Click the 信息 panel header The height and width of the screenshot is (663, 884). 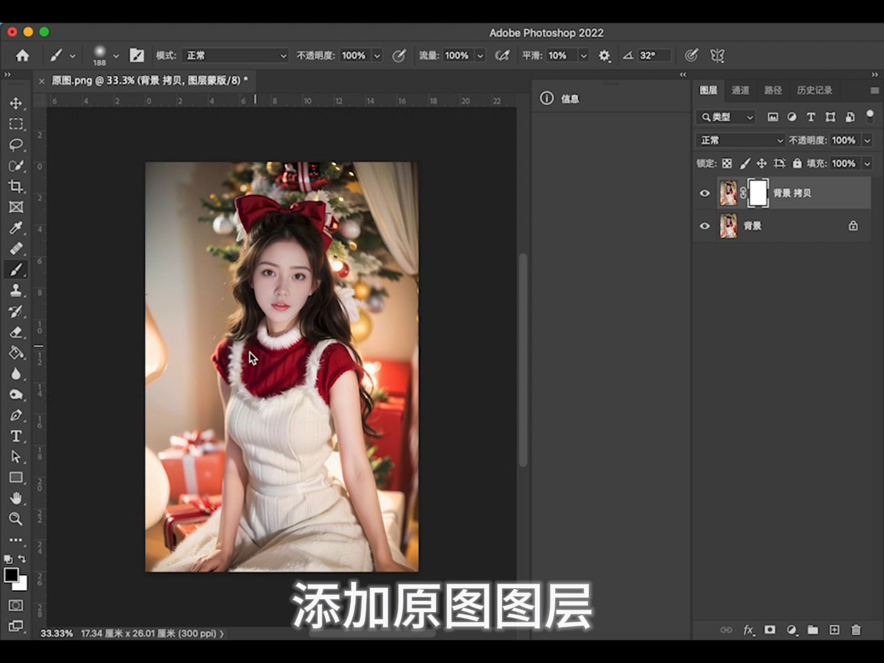(570, 98)
